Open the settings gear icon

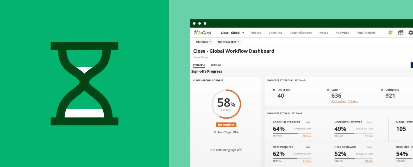click(x=411, y=33)
